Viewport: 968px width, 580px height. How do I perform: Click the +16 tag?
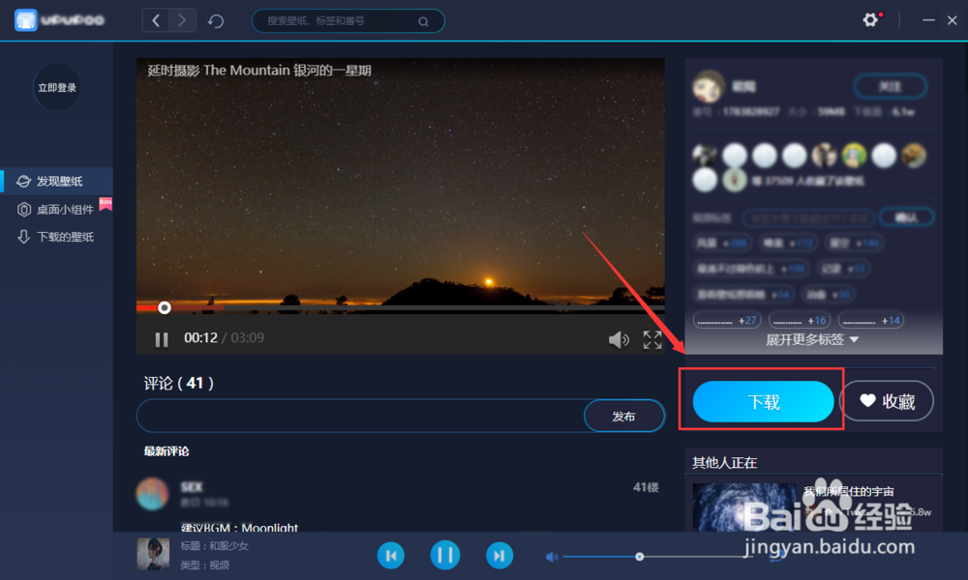[x=800, y=321]
